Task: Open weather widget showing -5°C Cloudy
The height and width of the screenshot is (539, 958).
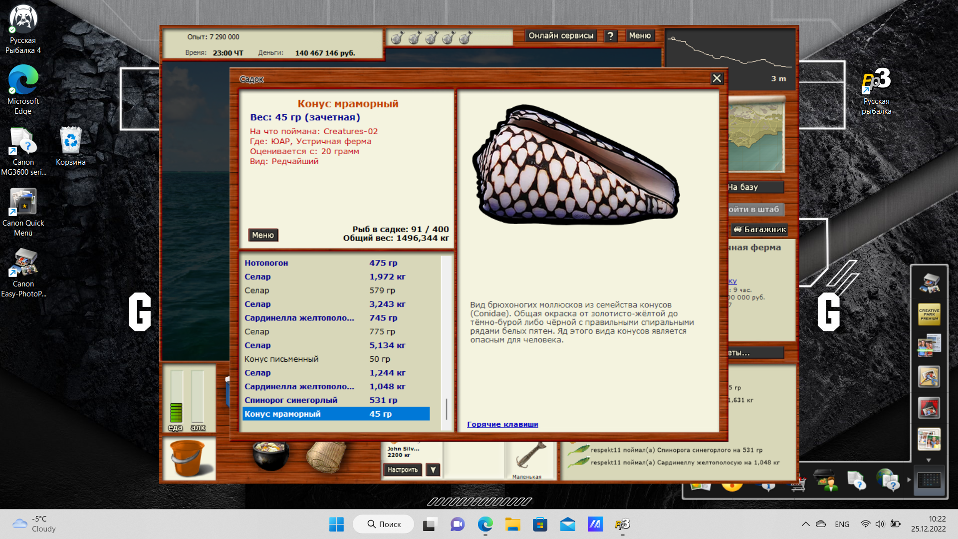Action: pyautogui.click(x=34, y=524)
